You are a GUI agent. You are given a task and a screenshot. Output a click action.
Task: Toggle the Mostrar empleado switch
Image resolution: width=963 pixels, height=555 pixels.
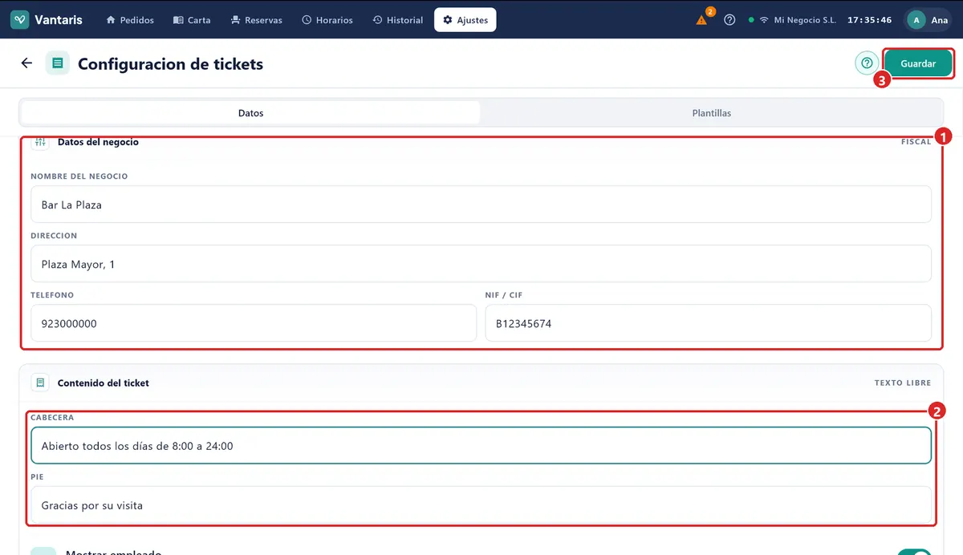(x=913, y=553)
